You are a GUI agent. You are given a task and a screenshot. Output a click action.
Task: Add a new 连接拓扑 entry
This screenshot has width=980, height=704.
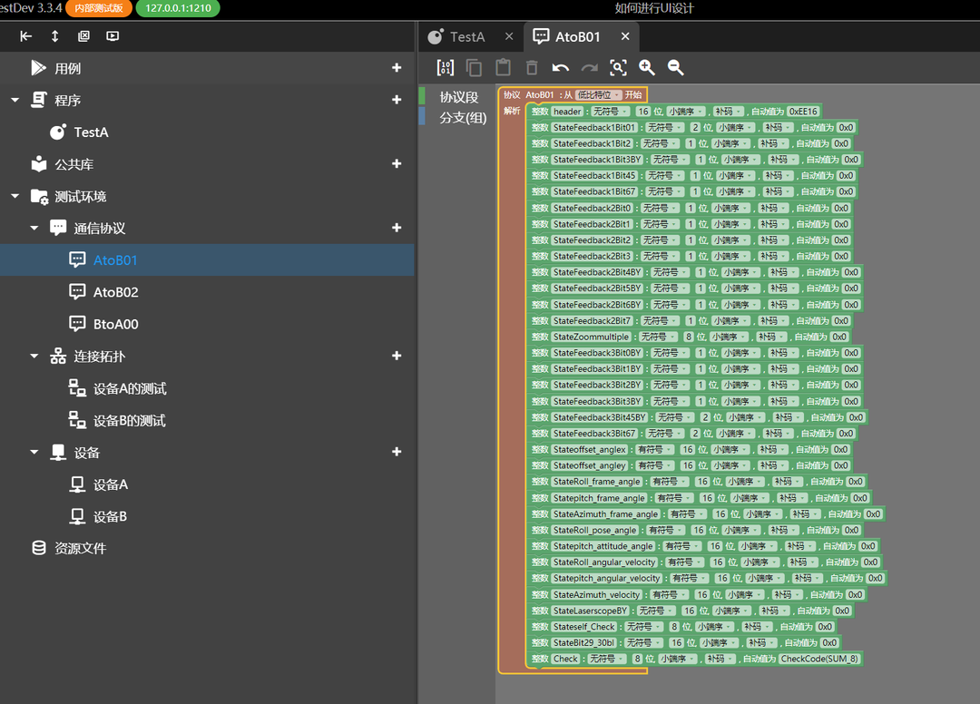click(x=397, y=356)
